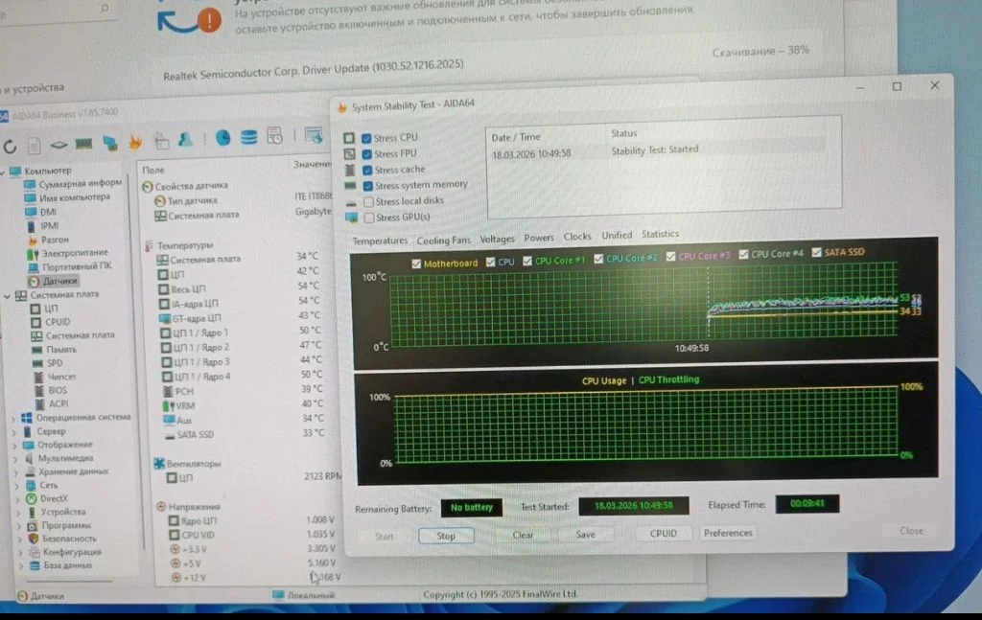Viewport: 982px width, 620px height.
Task: Open the green memory stick benchmark icon
Action: point(83,144)
